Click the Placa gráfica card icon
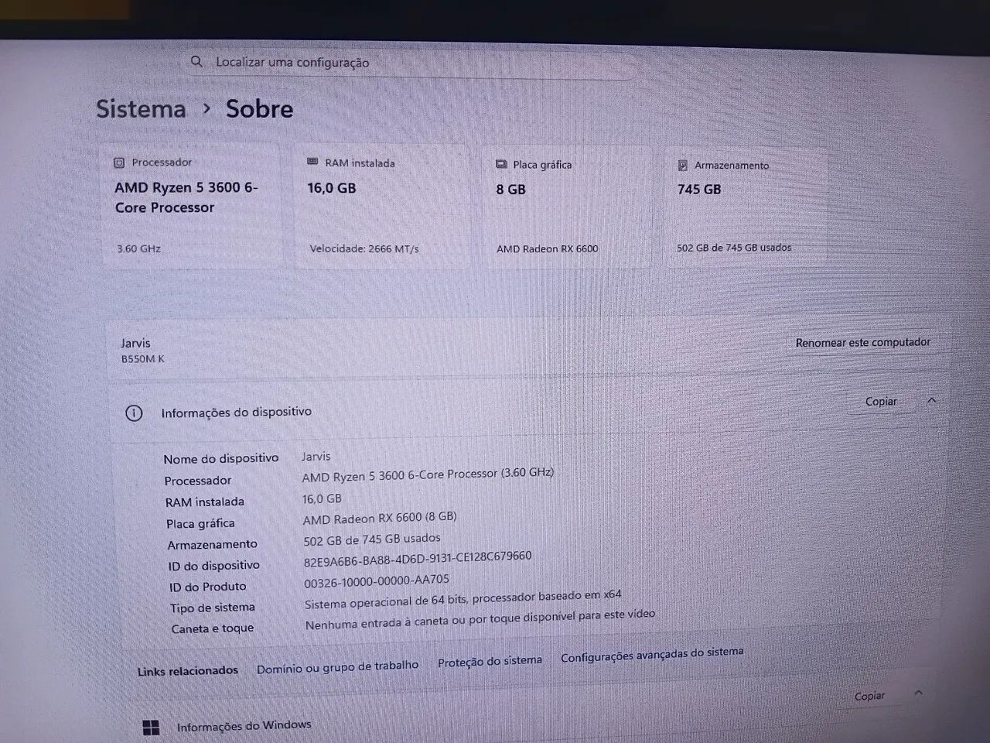This screenshot has height=743, width=990. click(x=501, y=164)
